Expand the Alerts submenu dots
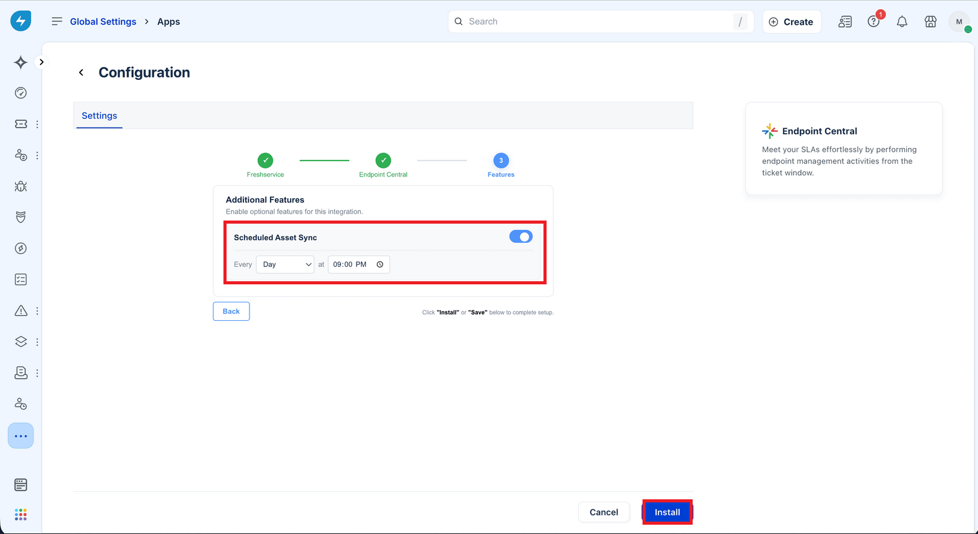The width and height of the screenshot is (978, 534). (x=37, y=311)
